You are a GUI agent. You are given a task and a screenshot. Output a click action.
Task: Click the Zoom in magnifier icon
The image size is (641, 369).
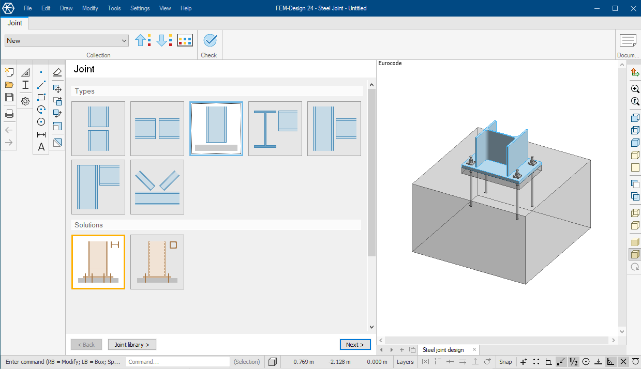(635, 89)
